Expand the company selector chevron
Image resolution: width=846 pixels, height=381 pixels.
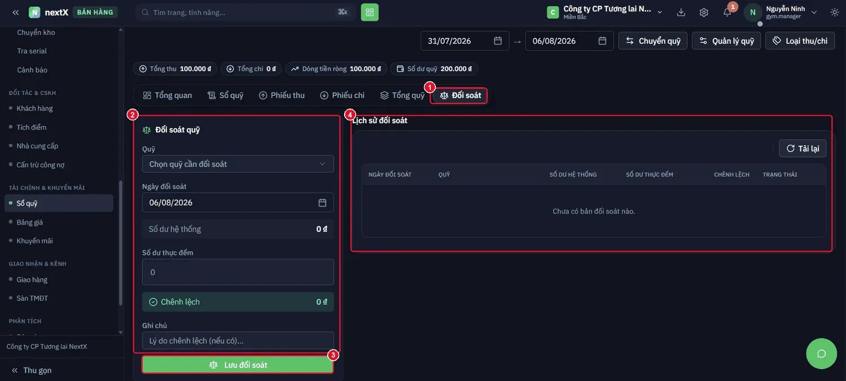click(660, 12)
